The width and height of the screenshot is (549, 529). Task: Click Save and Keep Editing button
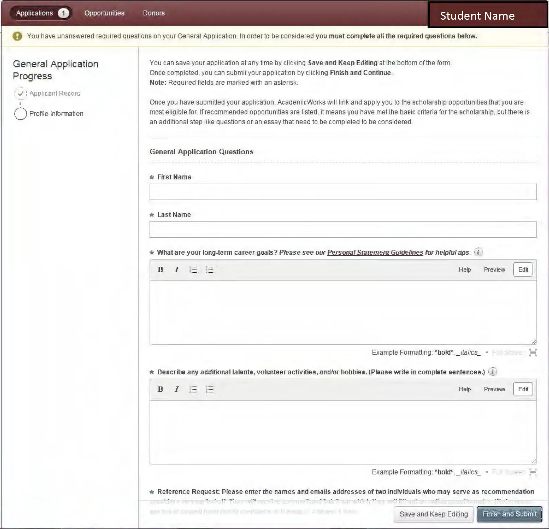[434, 514]
